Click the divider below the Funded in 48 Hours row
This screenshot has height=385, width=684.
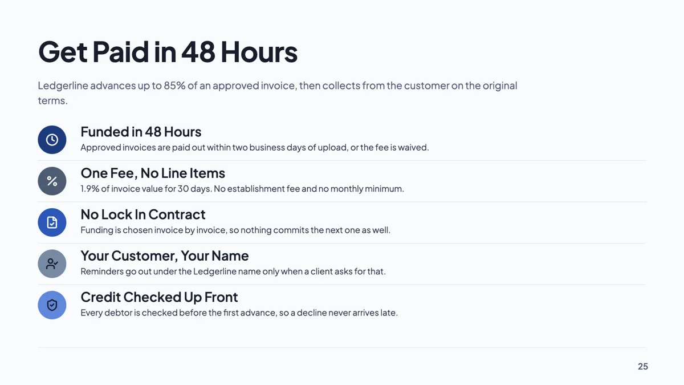coord(342,160)
